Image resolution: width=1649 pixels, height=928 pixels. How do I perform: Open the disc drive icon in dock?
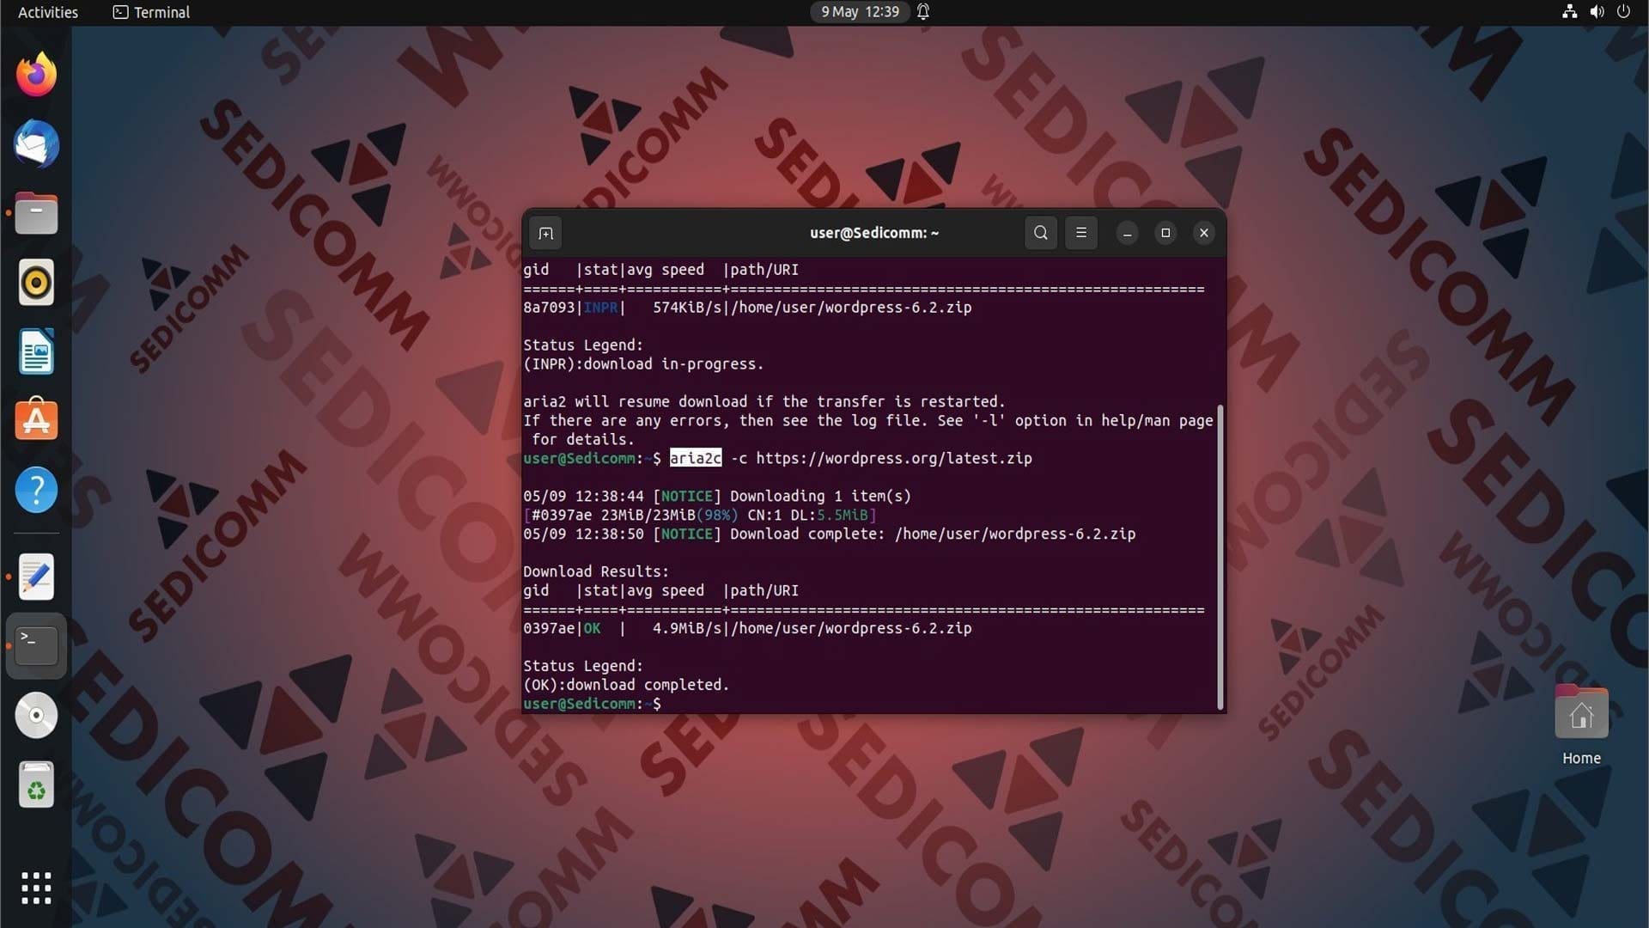pos(36,715)
